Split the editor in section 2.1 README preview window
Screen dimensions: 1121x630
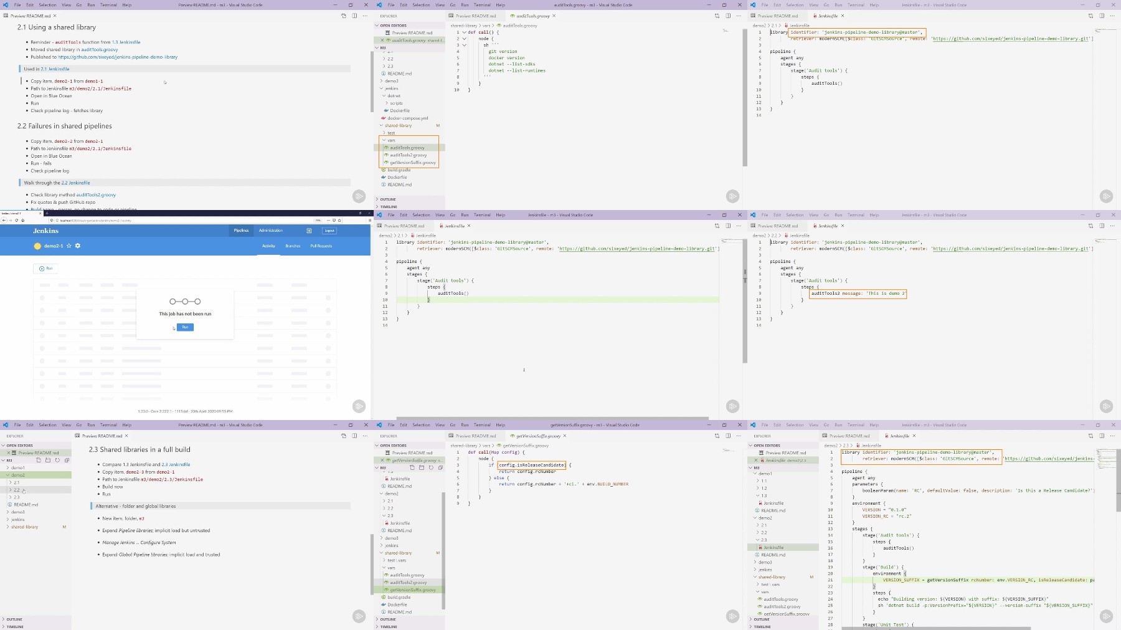354,16
